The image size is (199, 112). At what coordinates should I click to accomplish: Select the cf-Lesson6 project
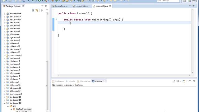click(x=15, y=35)
